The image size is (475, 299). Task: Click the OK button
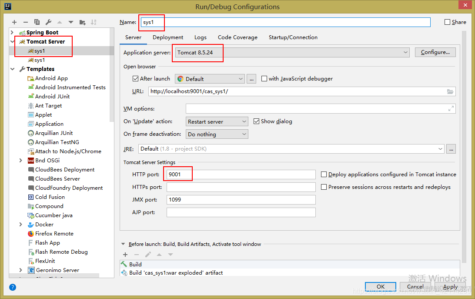click(x=381, y=286)
